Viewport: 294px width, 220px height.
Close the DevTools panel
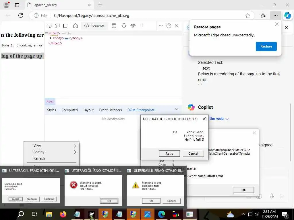click(177, 26)
